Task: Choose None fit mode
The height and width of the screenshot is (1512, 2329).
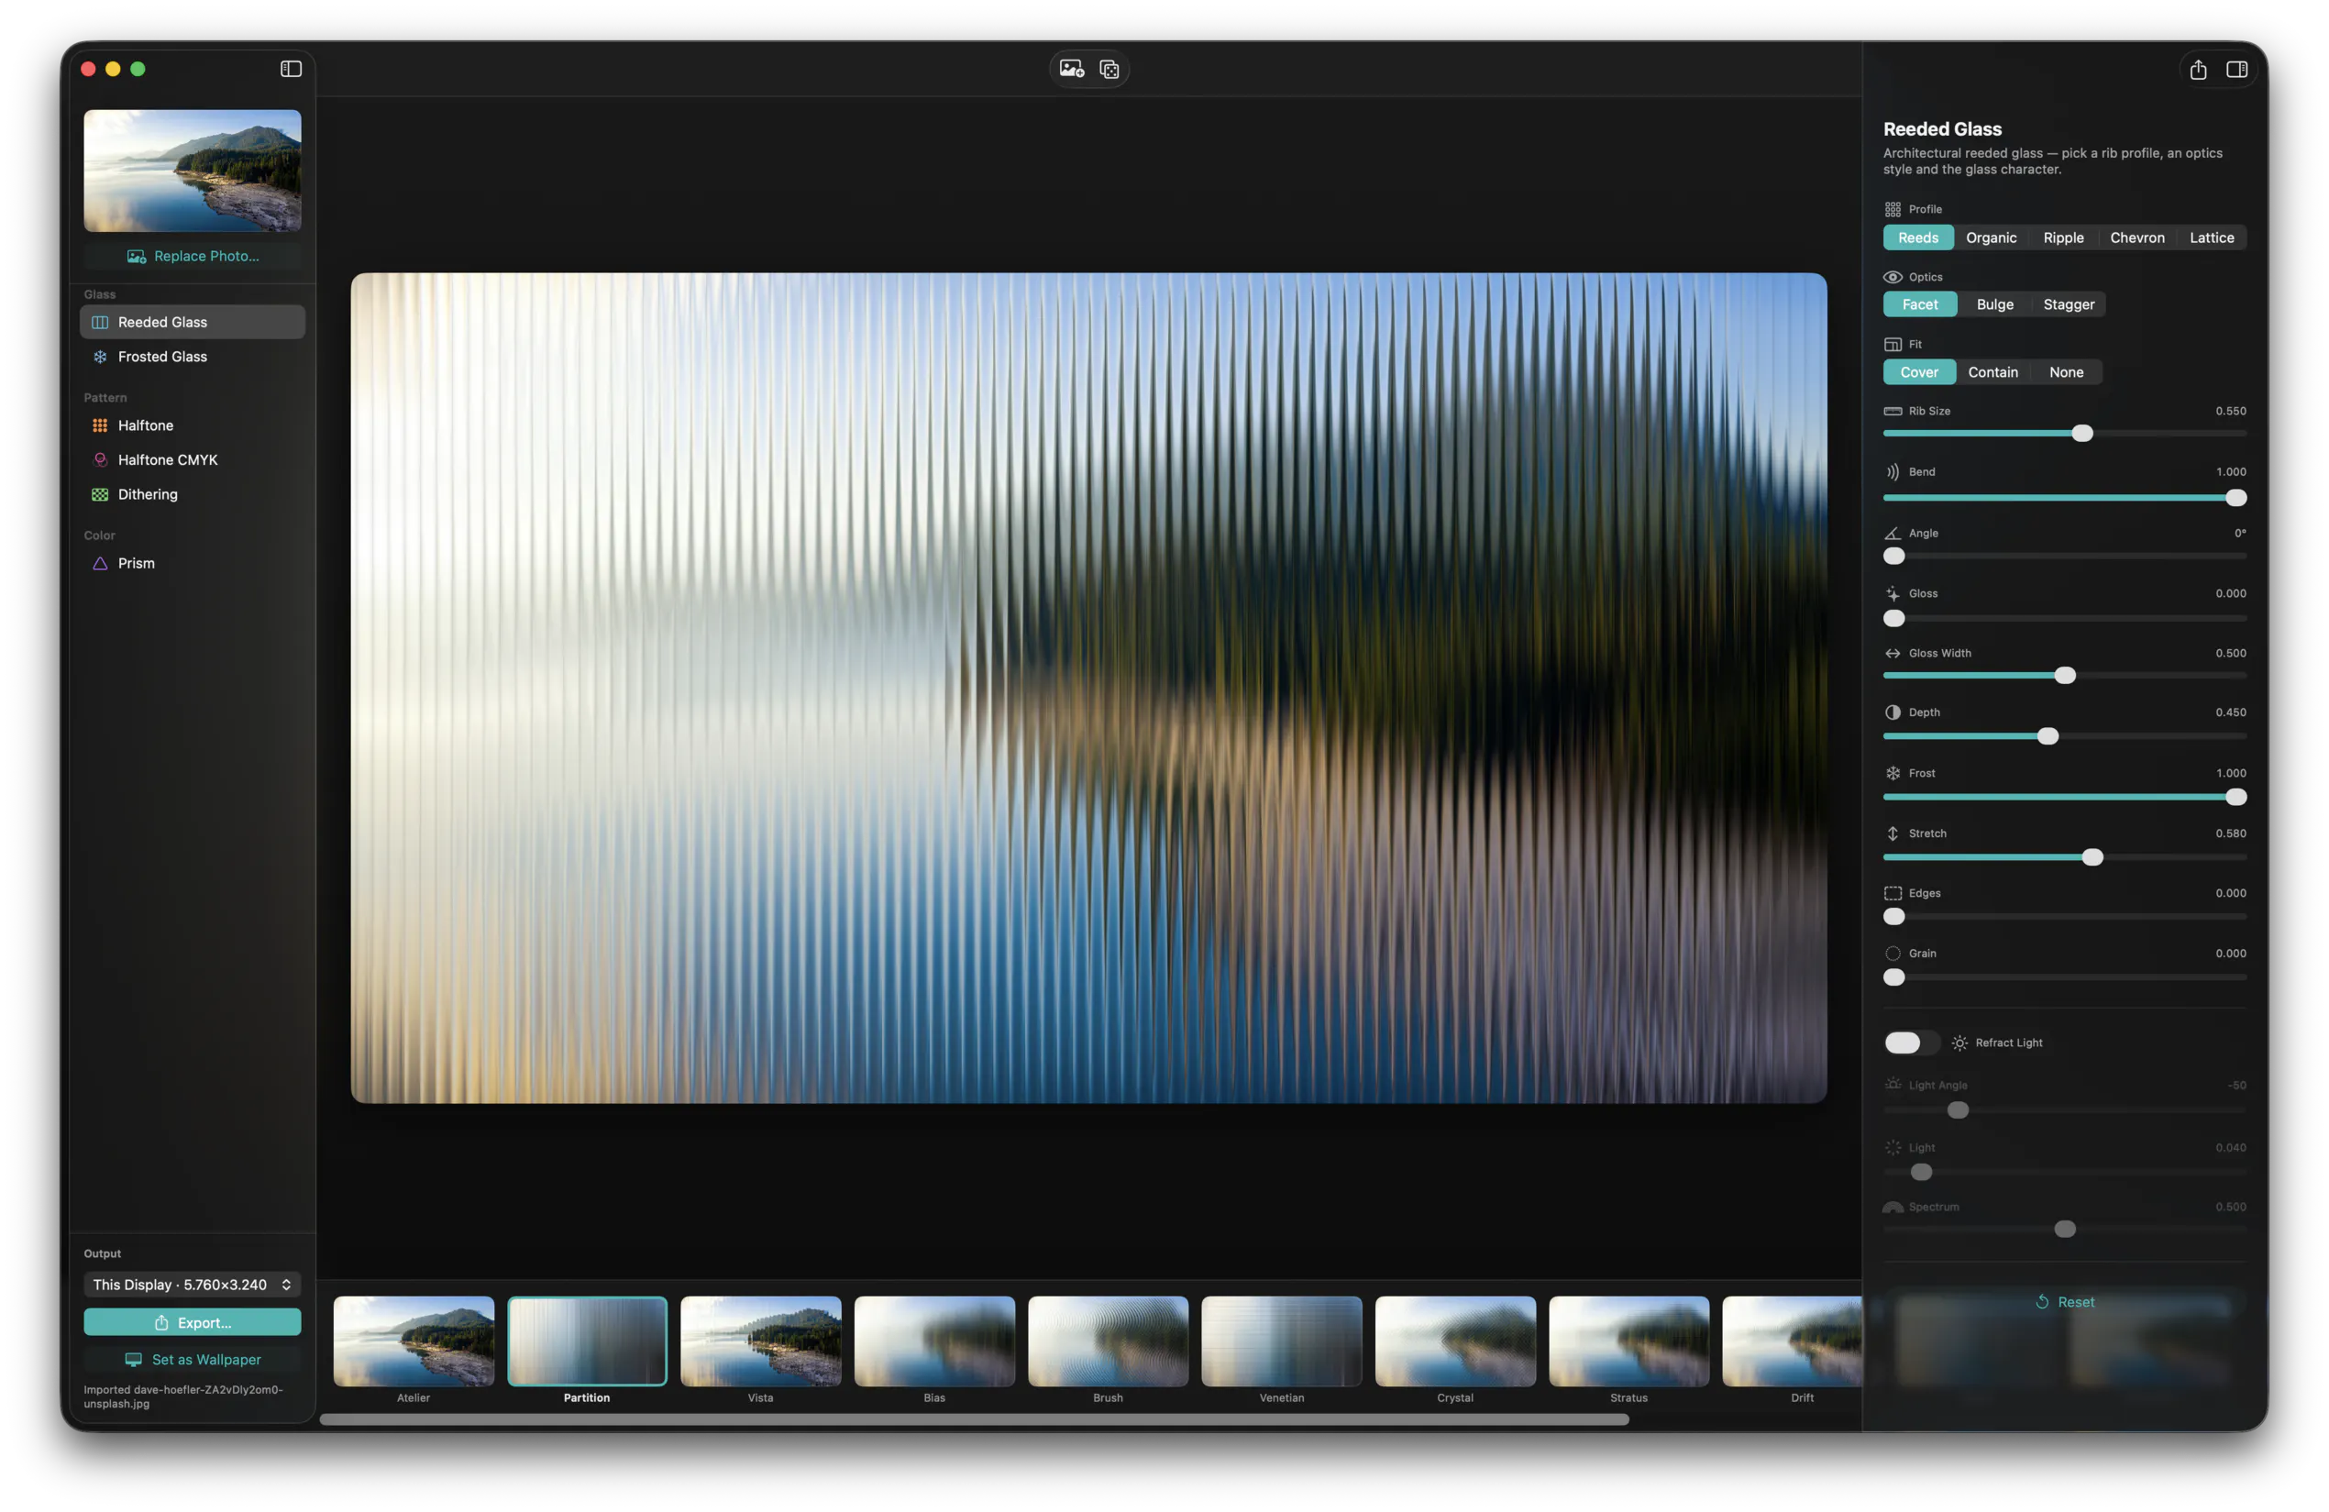Action: click(x=2066, y=372)
